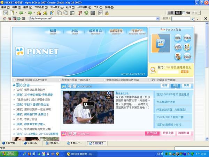Click 免費註冊 in the PIXNET banner

pyautogui.click(x=116, y=31)
